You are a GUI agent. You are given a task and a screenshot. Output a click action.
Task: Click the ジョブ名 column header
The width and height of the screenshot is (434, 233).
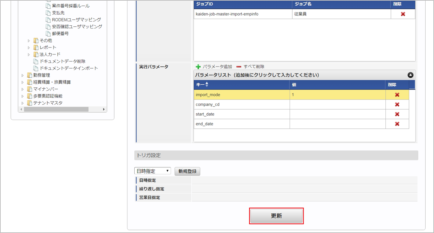click(x=341, y=4)
